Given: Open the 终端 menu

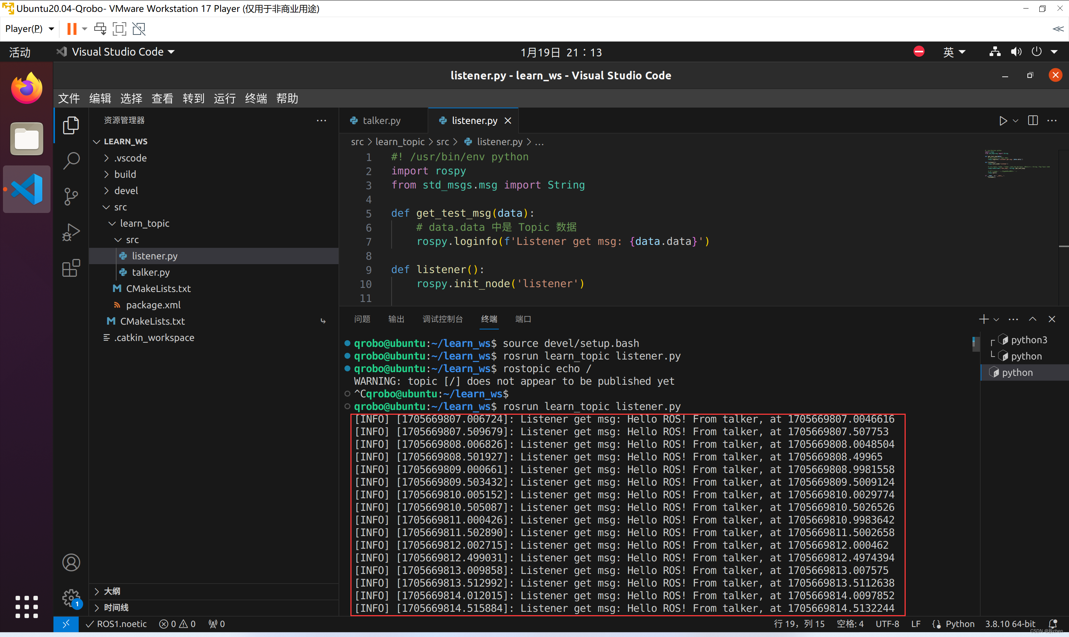Looking at the screenshot, I should (256, 98).
